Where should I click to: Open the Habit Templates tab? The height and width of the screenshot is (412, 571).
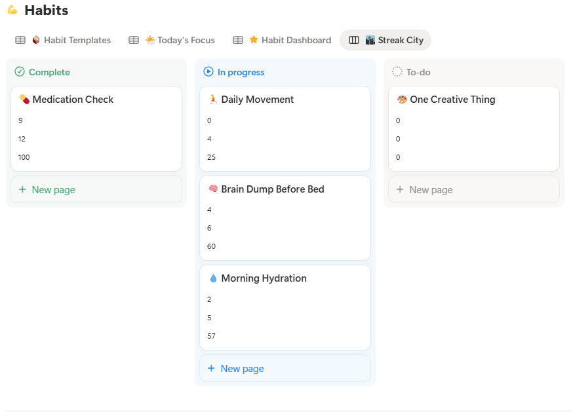pyautogui.click(x=63, y=40)
